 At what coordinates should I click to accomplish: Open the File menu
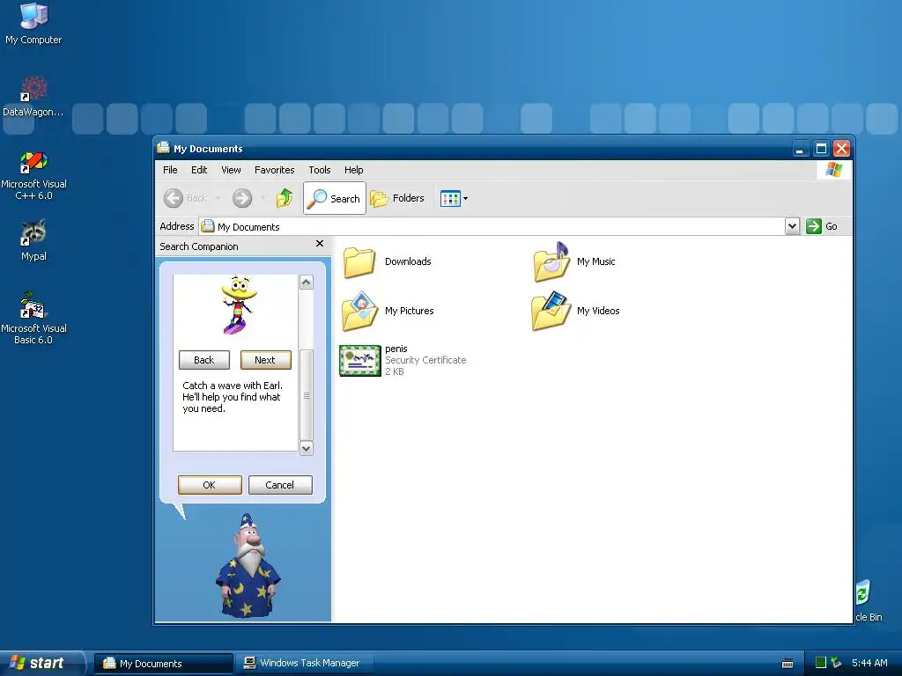170,170
